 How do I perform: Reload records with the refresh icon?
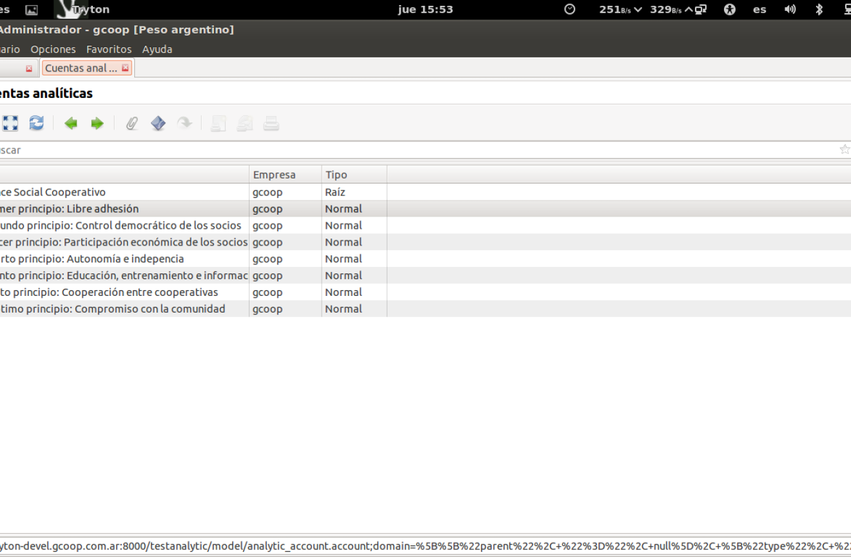pos(37,123)
